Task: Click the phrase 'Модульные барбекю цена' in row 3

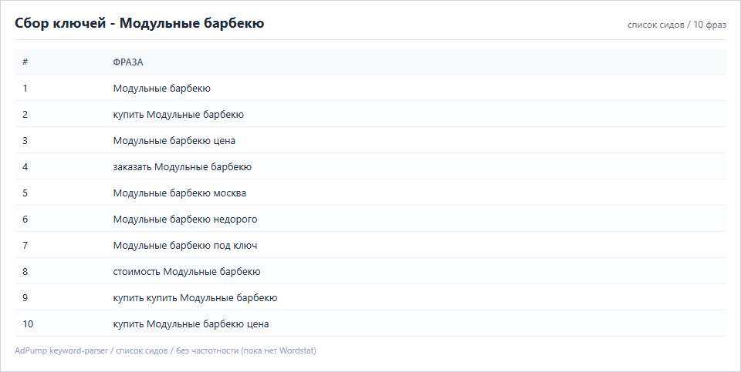Action: [x=174, y=140]
